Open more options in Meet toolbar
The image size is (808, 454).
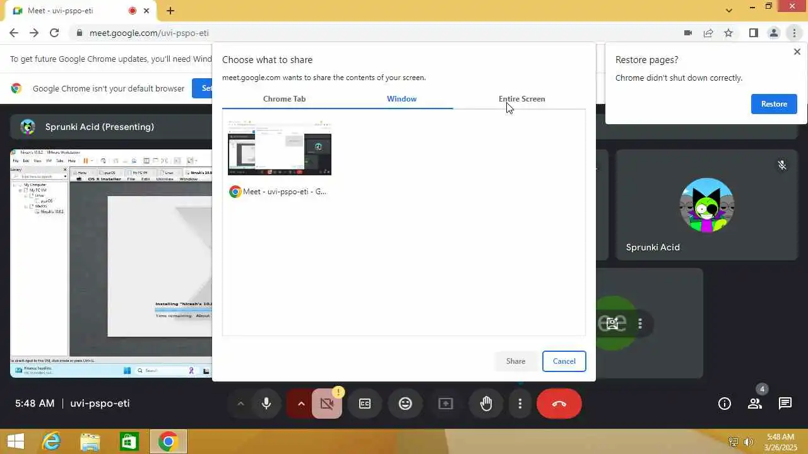point(520,404)
